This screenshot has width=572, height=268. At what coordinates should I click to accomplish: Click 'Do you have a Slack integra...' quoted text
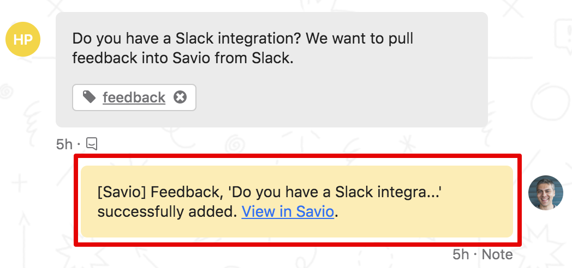point(334,192)
